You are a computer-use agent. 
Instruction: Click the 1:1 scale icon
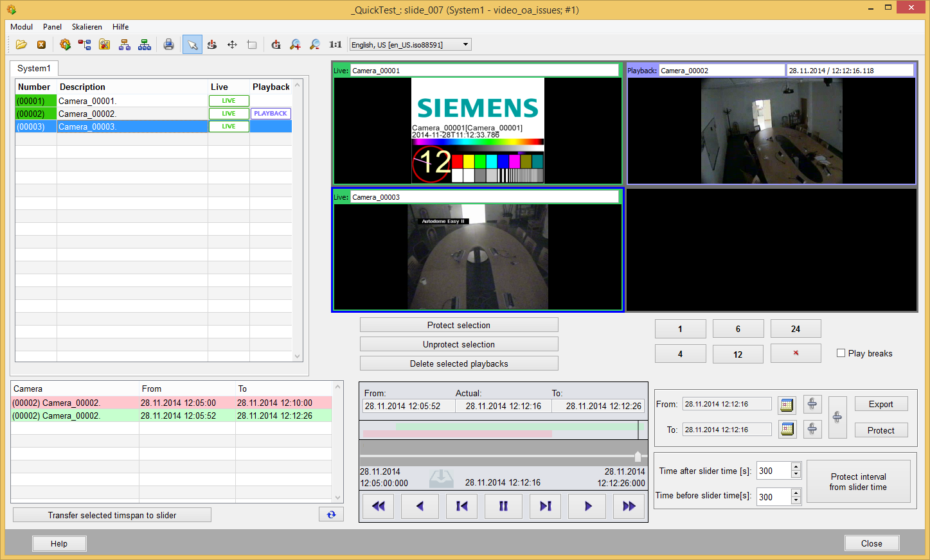(335, 44)
